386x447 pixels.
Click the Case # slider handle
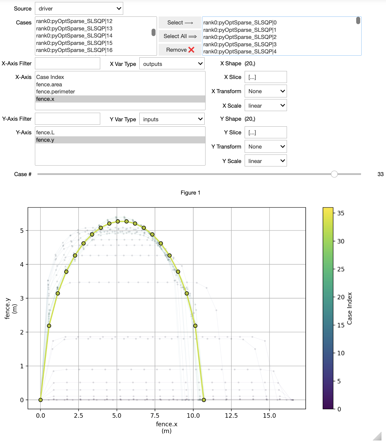[x=334, y=174]
